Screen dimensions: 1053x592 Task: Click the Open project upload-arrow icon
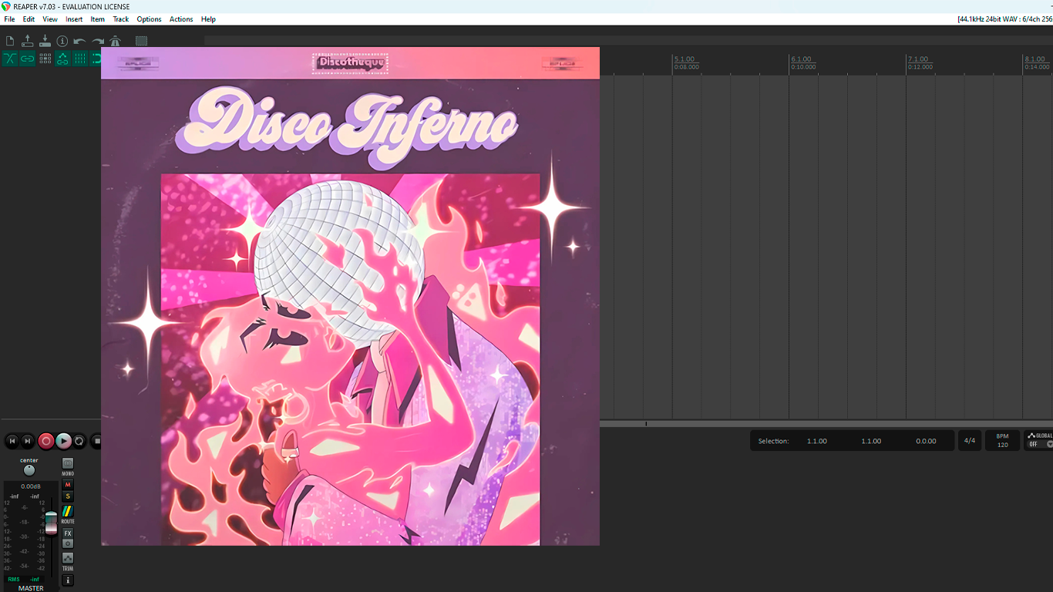coord(28,41)
